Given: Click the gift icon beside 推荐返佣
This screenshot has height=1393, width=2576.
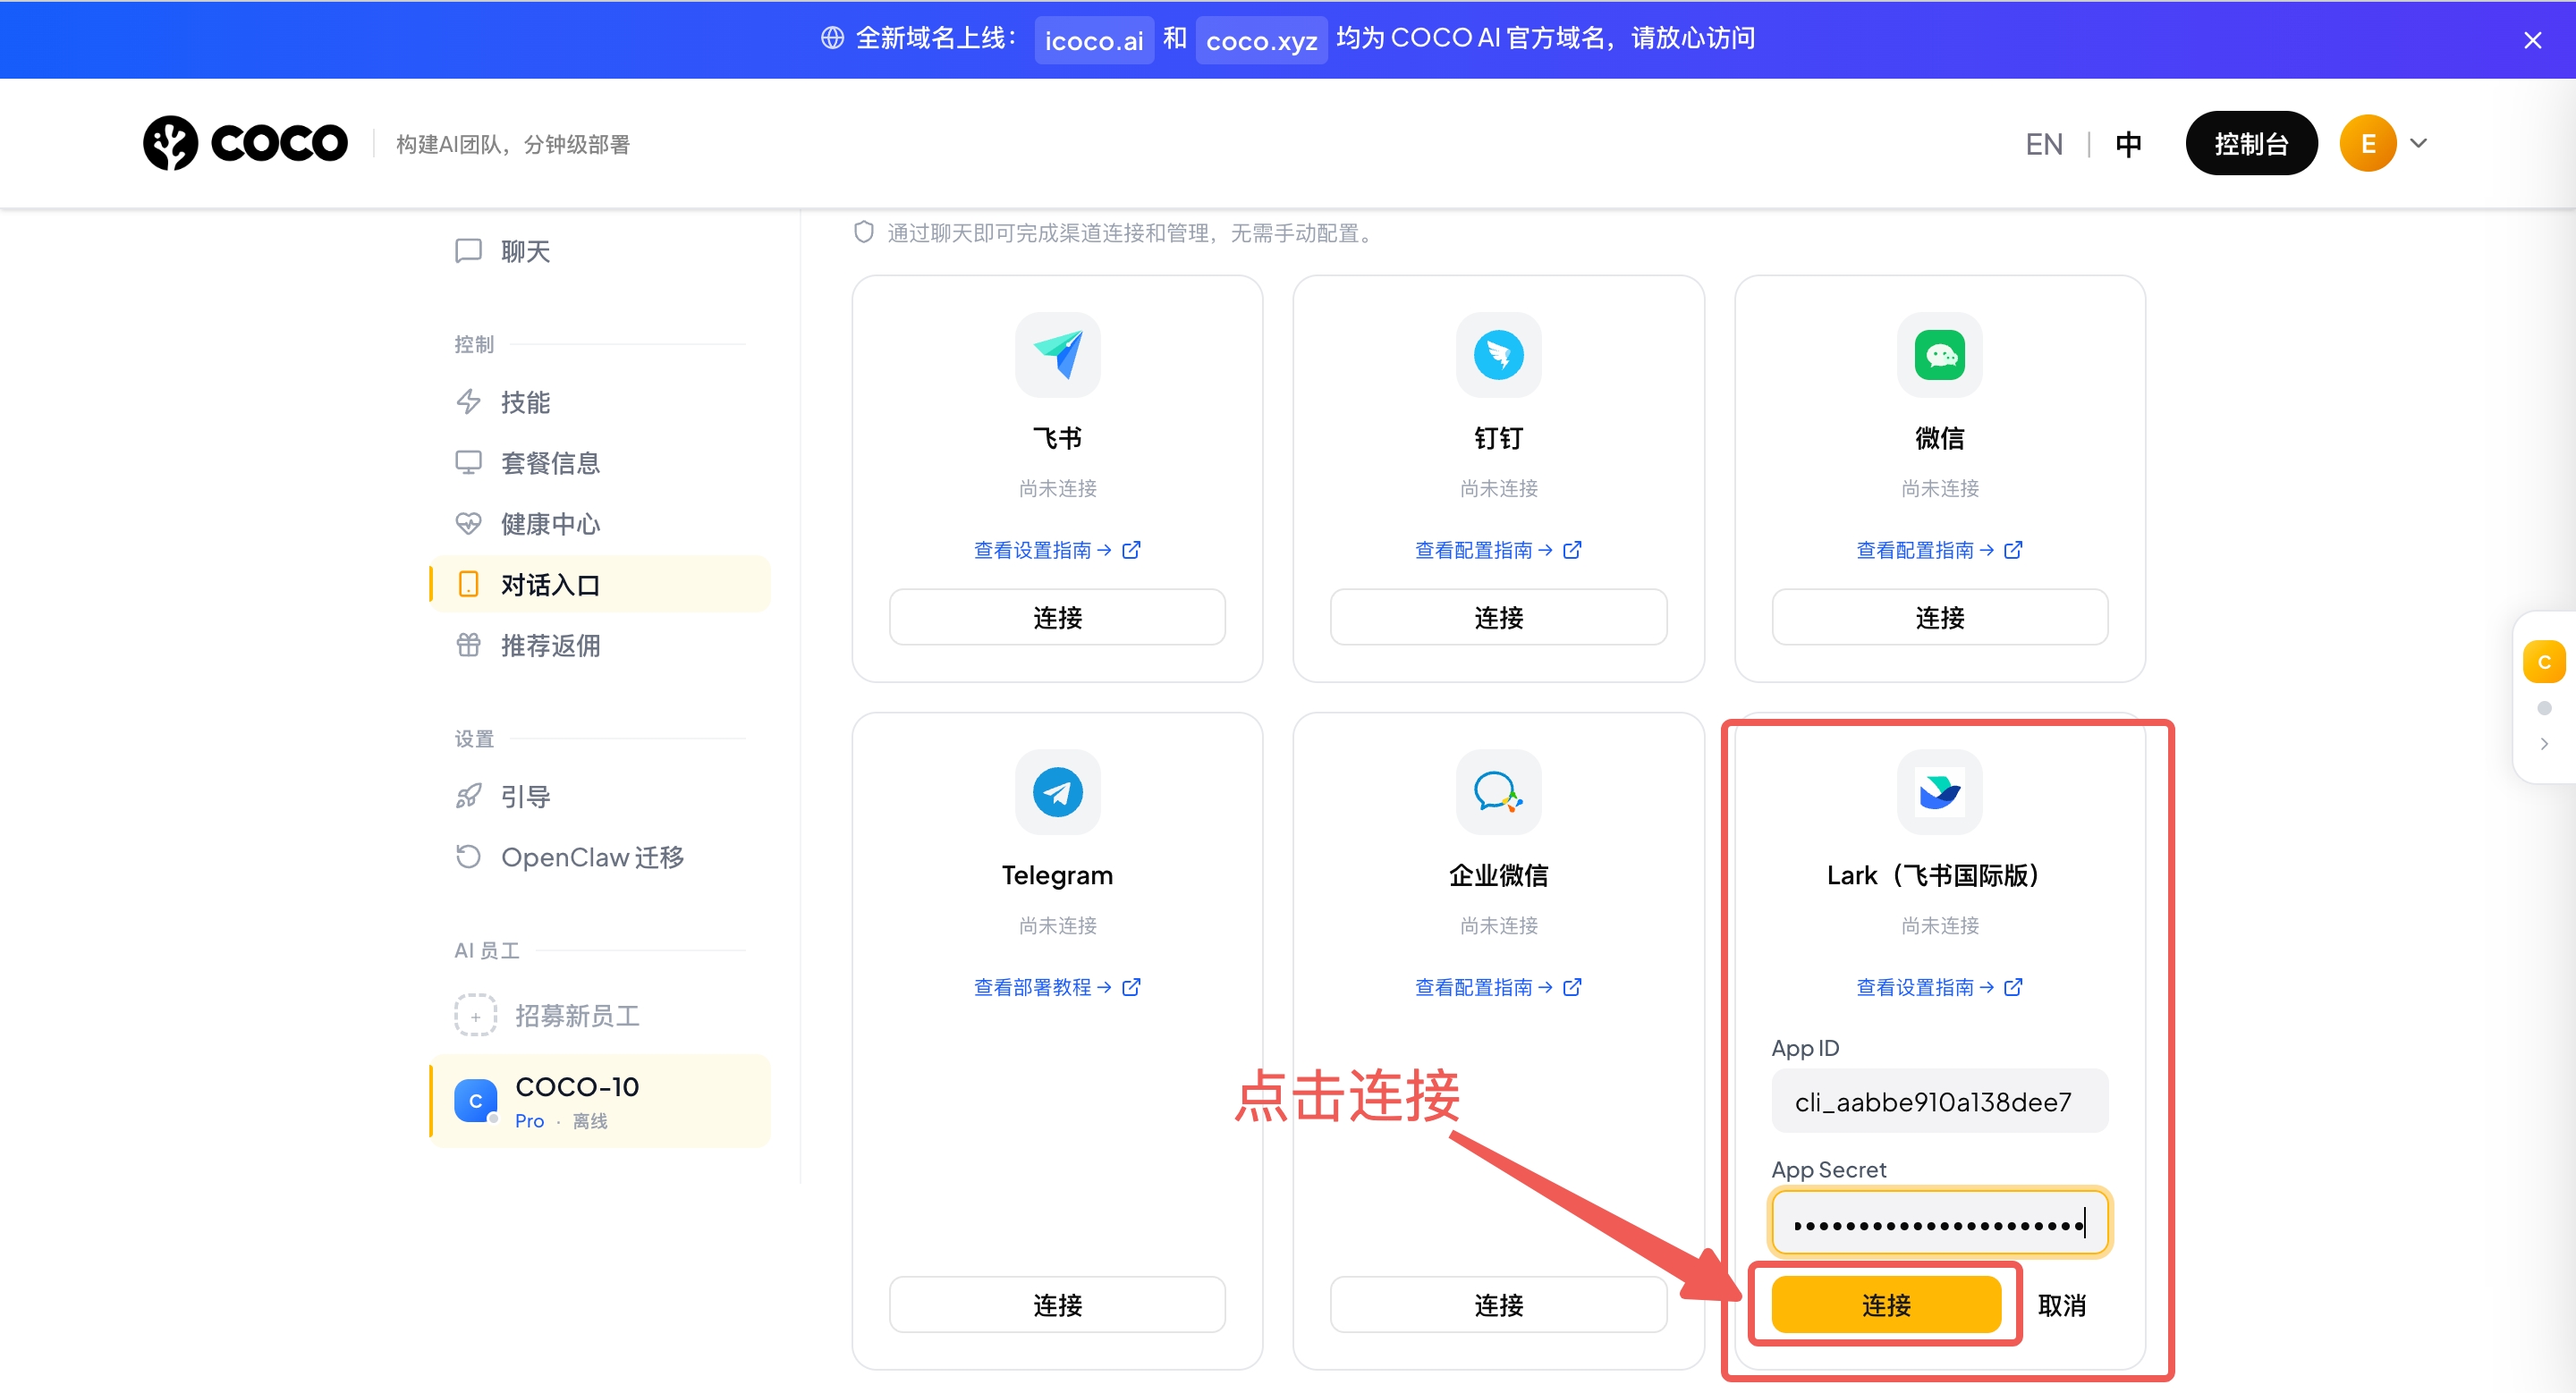Looking at the screenshot, I should pos(468,646).
